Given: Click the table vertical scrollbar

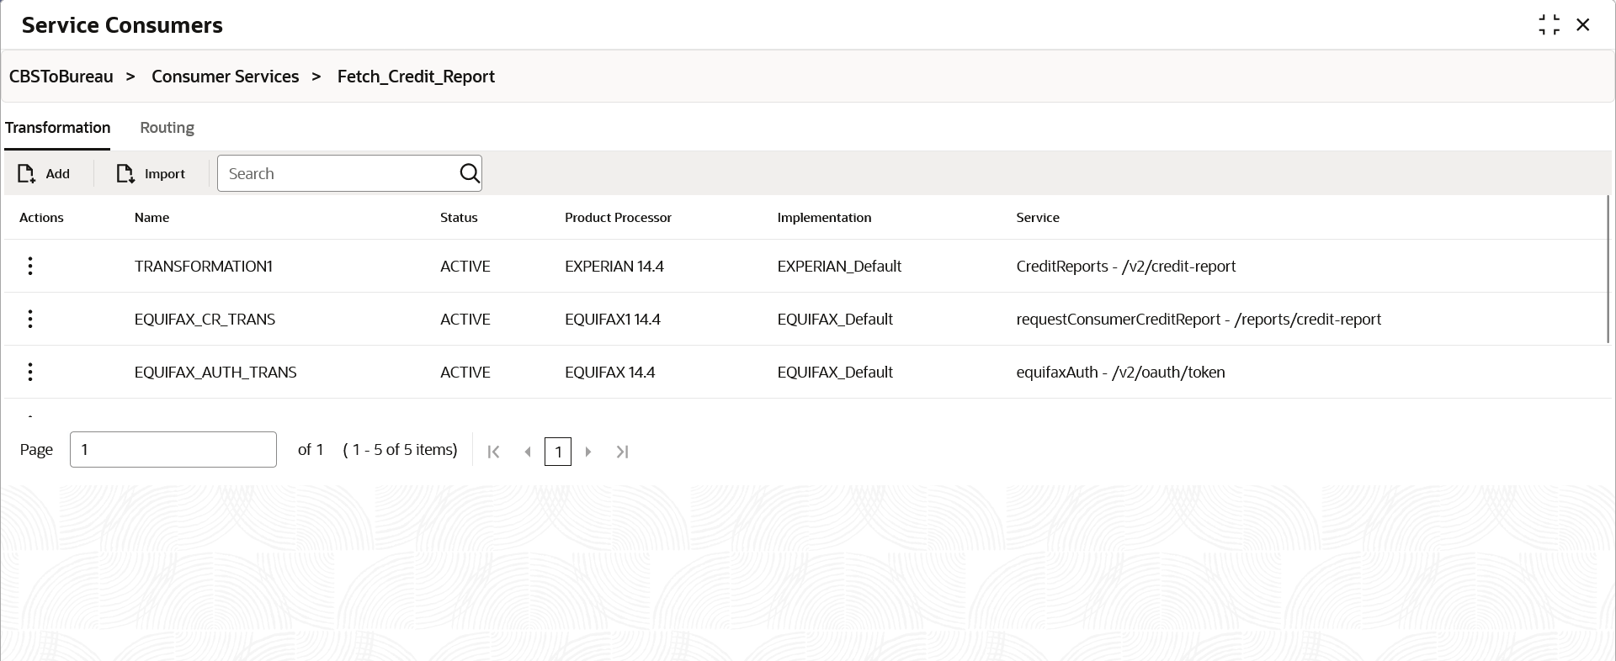Looking at the screenshot, I should tap(1608, 269).
